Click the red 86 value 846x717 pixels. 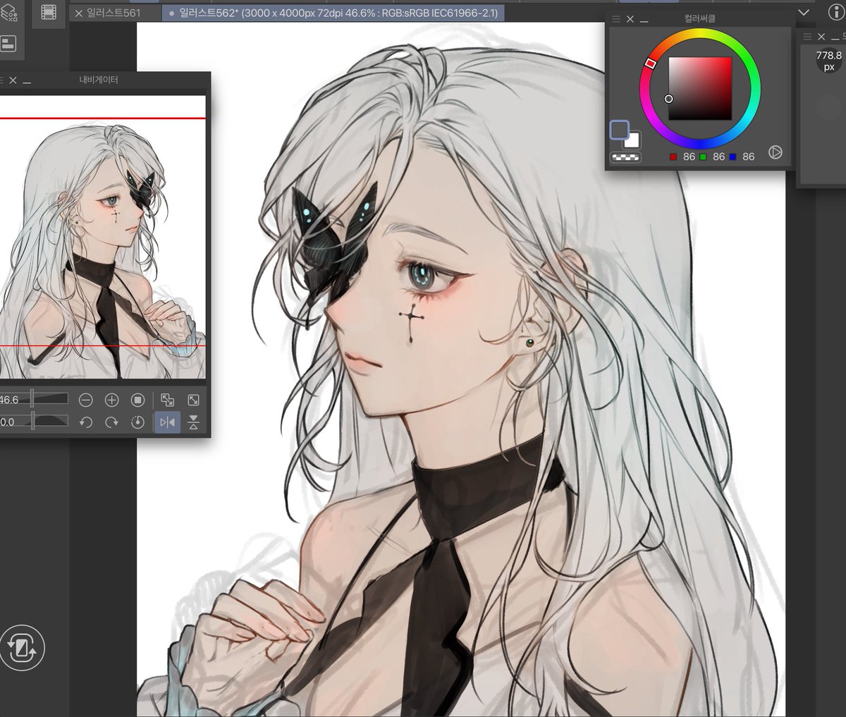(689, 157)
